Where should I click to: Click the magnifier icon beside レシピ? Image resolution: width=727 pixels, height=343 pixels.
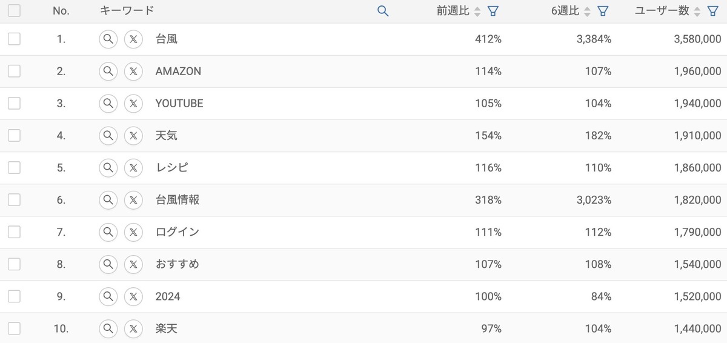[x=108, y=167]
